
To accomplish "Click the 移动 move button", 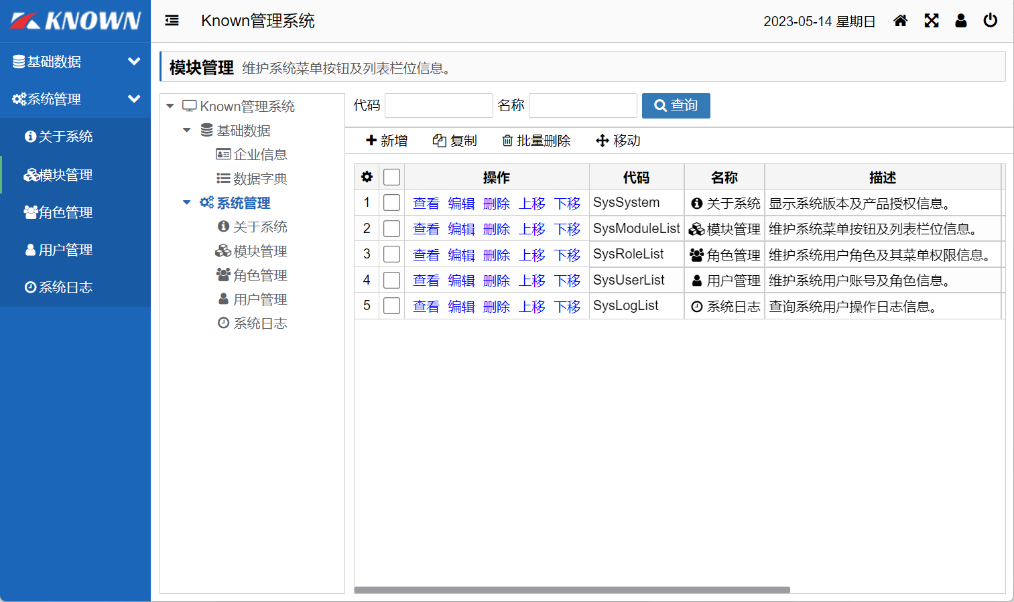I will [x=618, y=141].
